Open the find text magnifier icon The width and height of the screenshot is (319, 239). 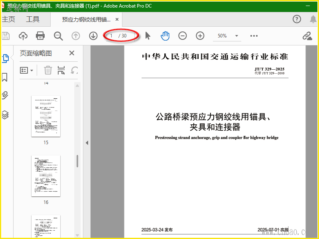(x=58, y=36)
